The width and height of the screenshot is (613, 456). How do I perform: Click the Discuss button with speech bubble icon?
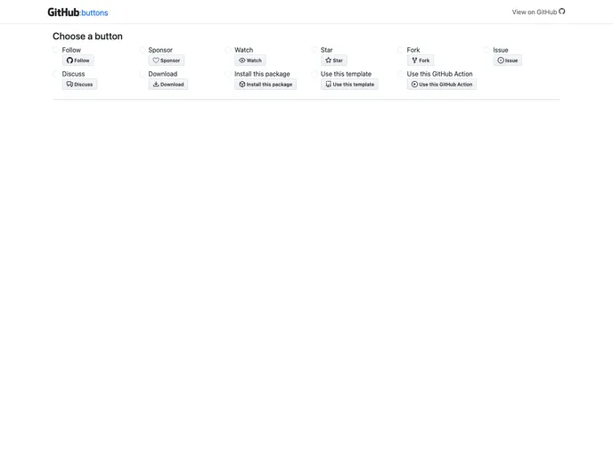[x=79, y=85]
